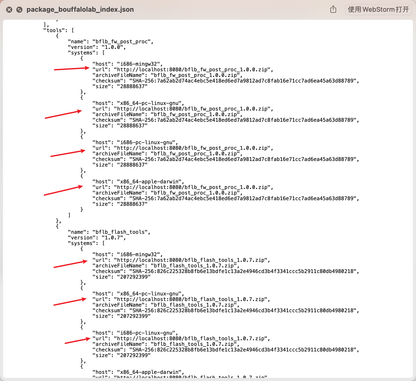The height and width of the screenshot is (381, 416).
Task: Click the fw_post_proc url line below host i686-pc-linux-gnu
Action: pos(183,148)
